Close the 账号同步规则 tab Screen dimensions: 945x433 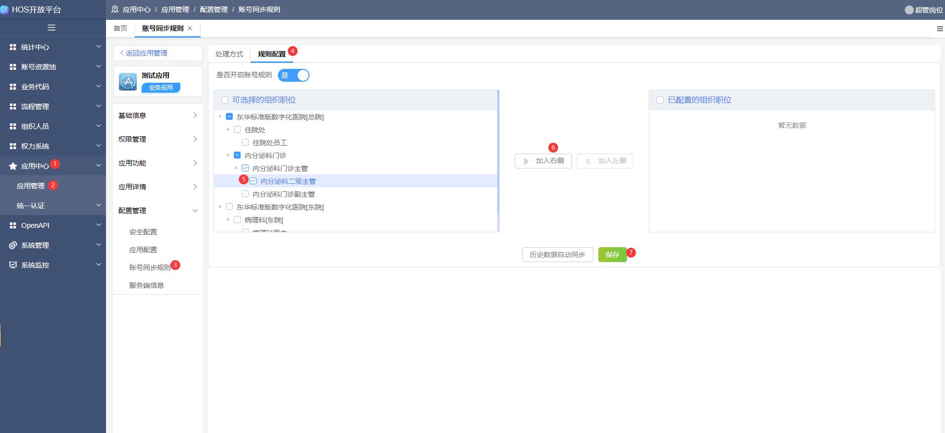click(190, 28)
